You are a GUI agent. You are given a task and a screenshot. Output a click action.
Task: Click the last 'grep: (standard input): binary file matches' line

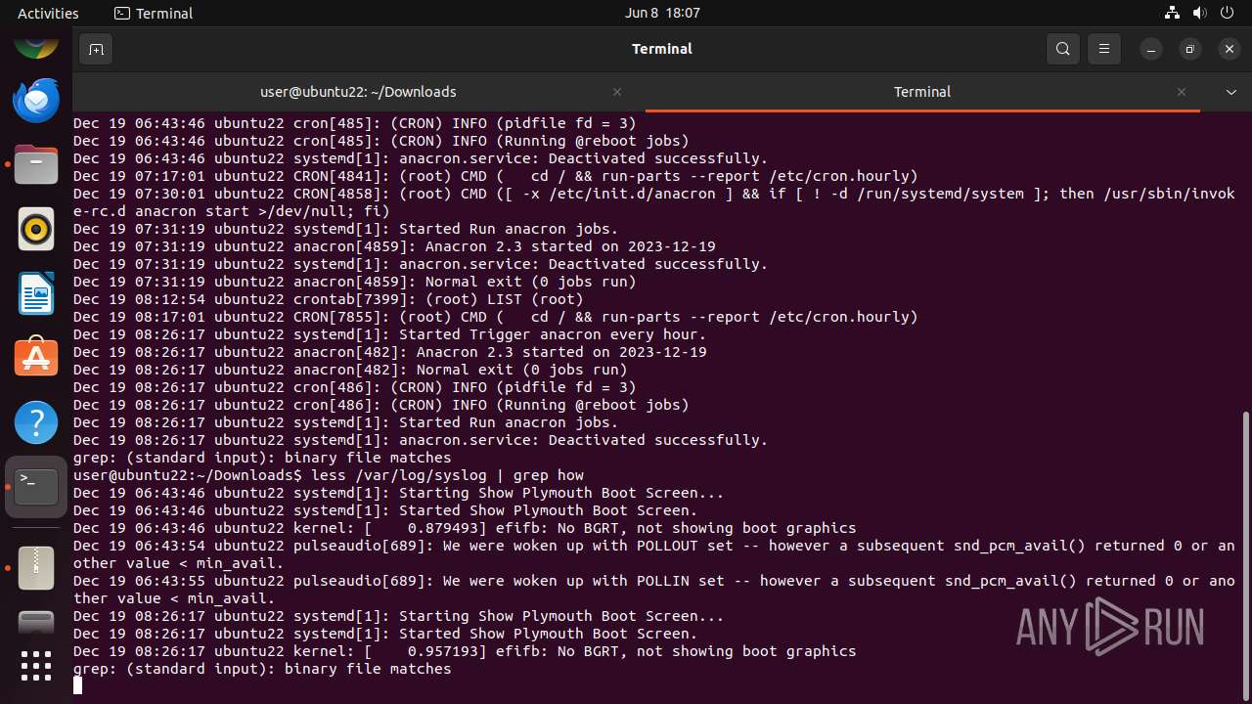262,669
